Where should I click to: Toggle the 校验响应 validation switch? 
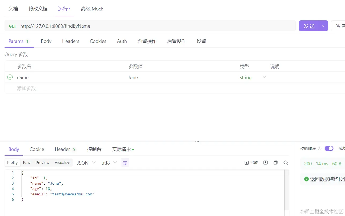(x=329, y=148)
